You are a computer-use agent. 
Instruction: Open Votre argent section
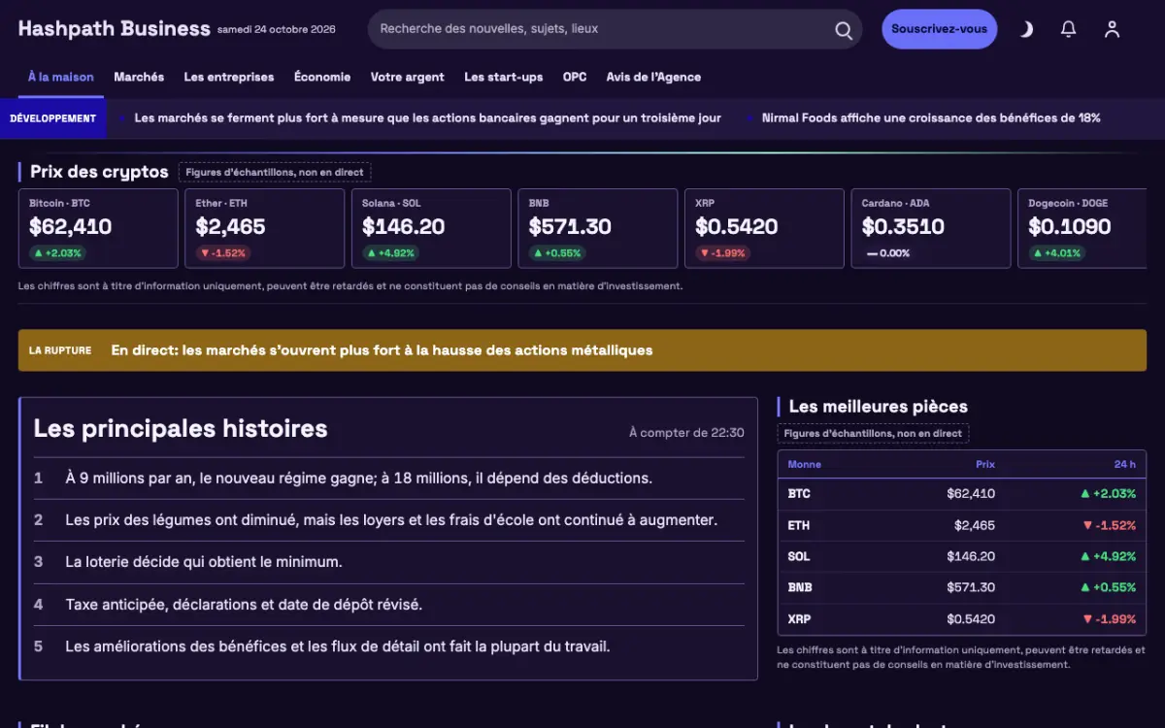tap(407, 78)
